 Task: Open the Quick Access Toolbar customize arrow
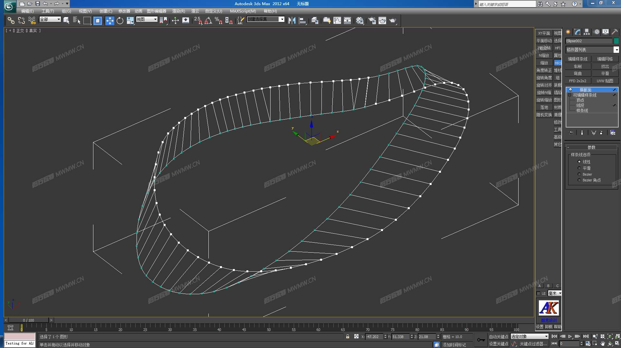tap(67, 4)
